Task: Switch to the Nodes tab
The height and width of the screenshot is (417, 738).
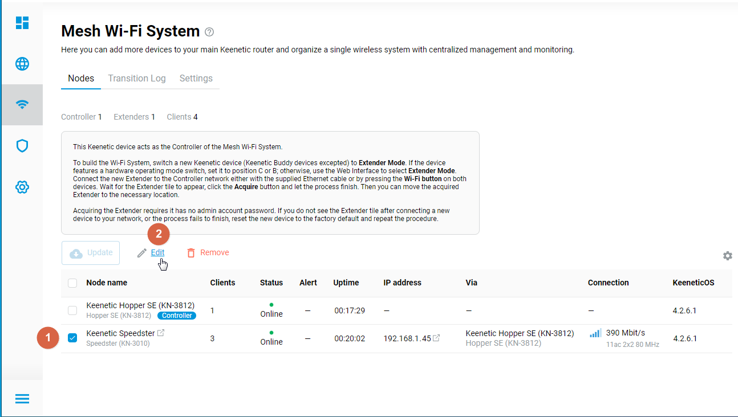Action: pyautogui.click(x=81, y=79)
